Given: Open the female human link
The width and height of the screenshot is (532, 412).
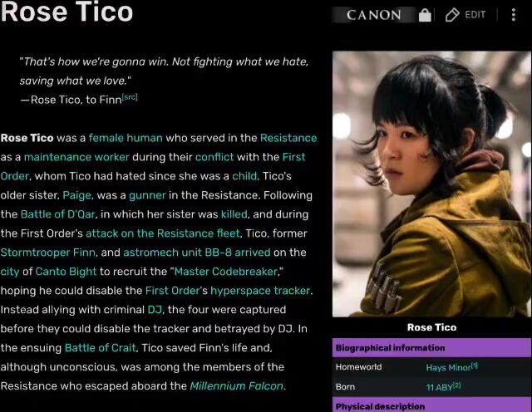Looking at the screenshot, I should (x=126, y=138).
